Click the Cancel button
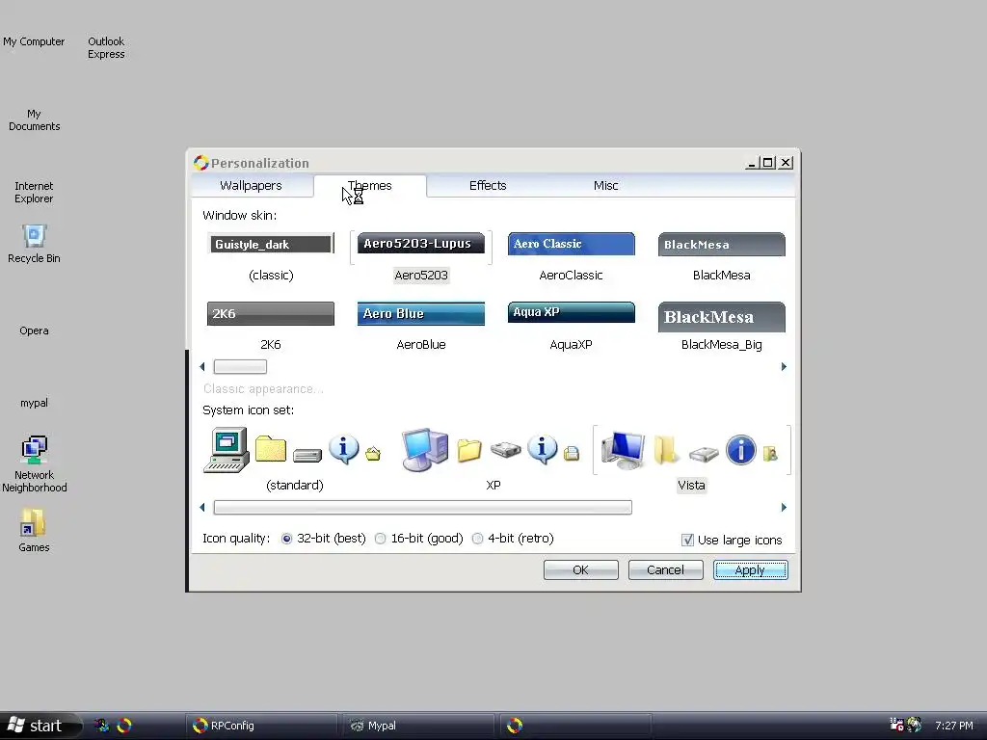 665,570
